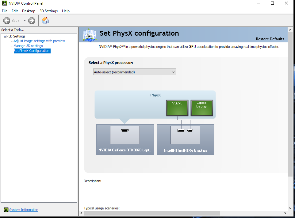
Task: Open the File menu
Action: pyautogui.click(x=5, y=11)
